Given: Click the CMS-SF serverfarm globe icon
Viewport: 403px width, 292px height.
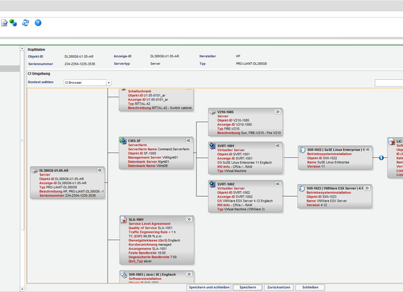Looking at the screenshot, I should pyautogui.click(x=123, y=141).
